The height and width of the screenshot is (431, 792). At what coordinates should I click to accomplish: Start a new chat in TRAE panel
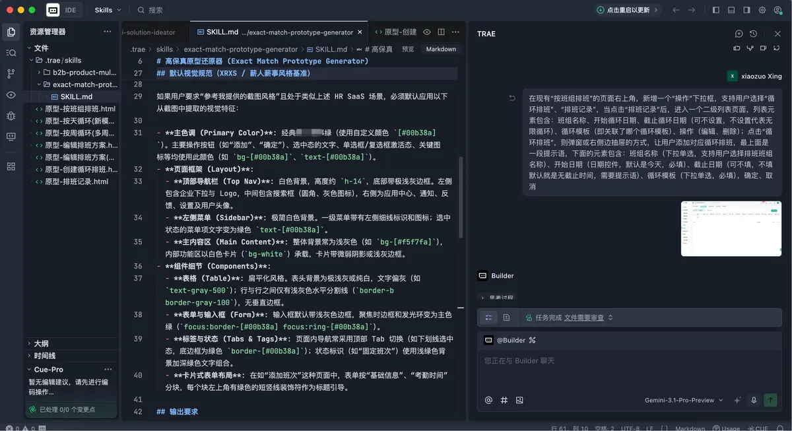(x=739, y=34)
